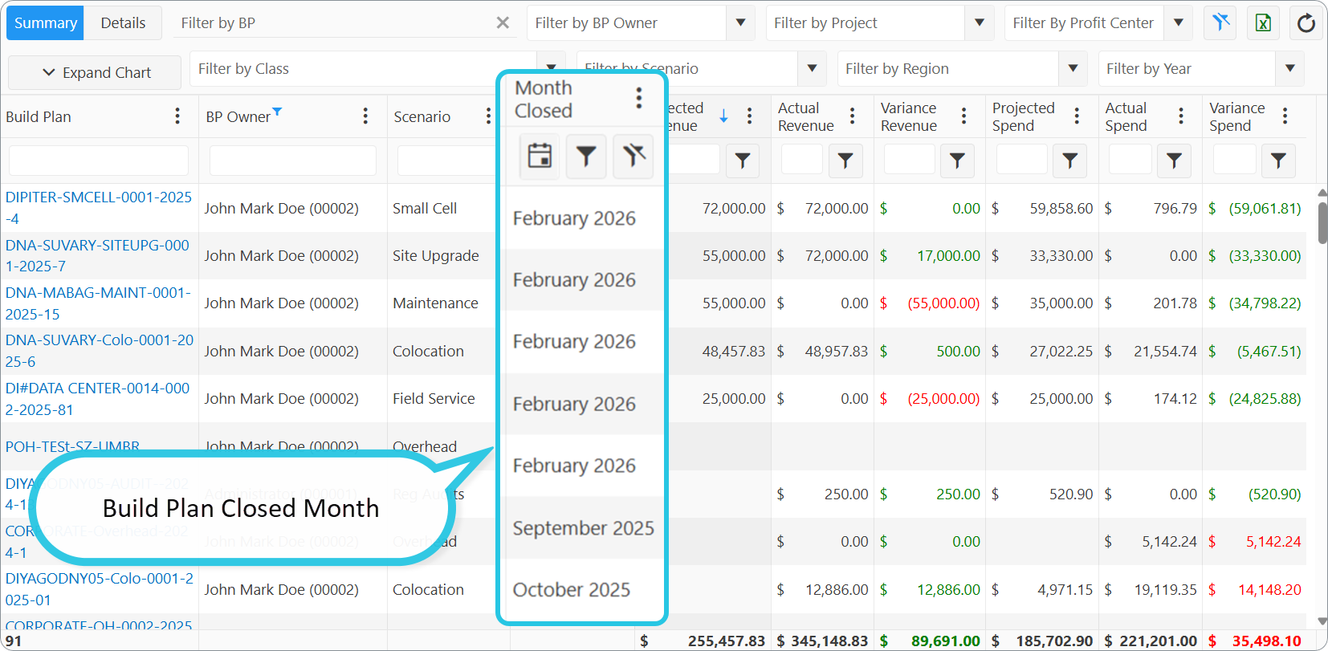The image size is (1328, 651).
Task: Expand the Filter by Scenario dropdown
Action: pyautogui.click(x=812, y=69)
